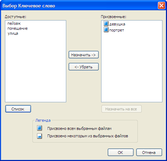Confirm with the OK button

click(x=120, y=153)
